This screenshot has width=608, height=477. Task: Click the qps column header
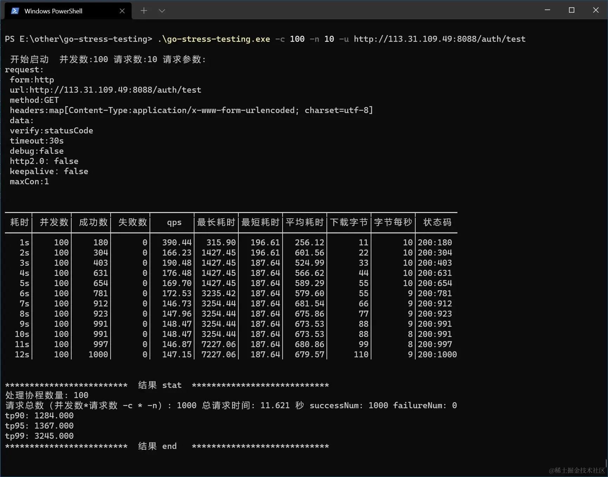click(174, 223)
